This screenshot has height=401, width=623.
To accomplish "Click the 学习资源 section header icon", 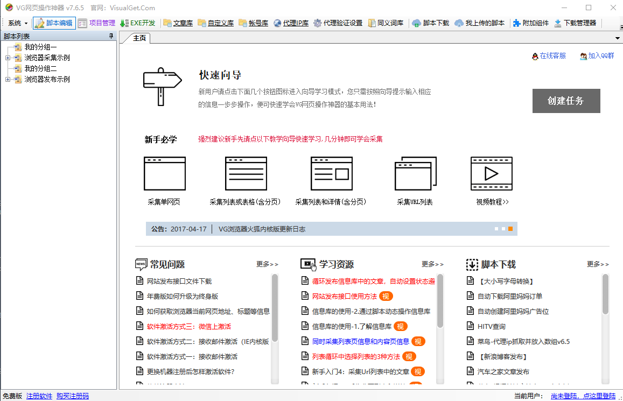I will pyautogui.click(x=307, y=264).
